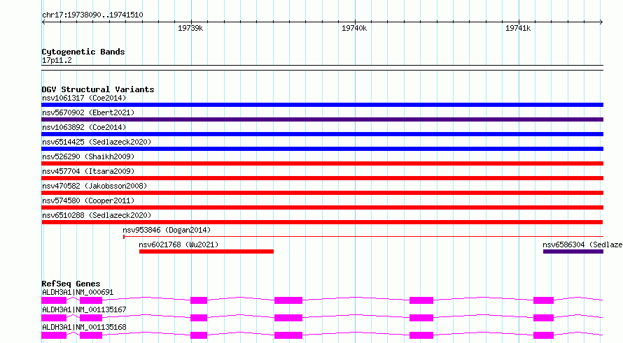Click the 19739k ruler coordinate label
Image resolution: width=623 pixels, height=343 pixels.
click(x=190, y=28)
